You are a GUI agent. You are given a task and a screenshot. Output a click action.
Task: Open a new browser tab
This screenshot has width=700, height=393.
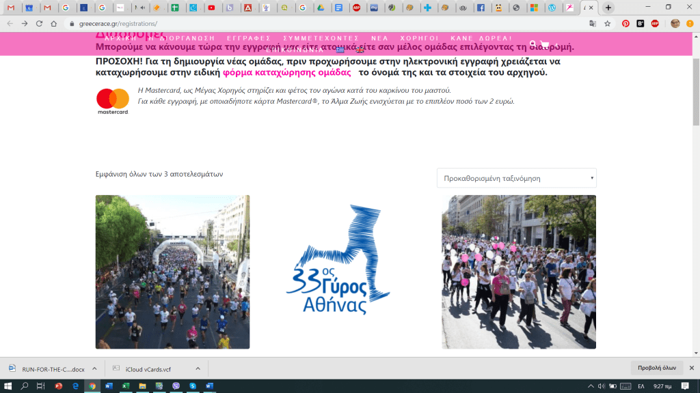[608, 8]
